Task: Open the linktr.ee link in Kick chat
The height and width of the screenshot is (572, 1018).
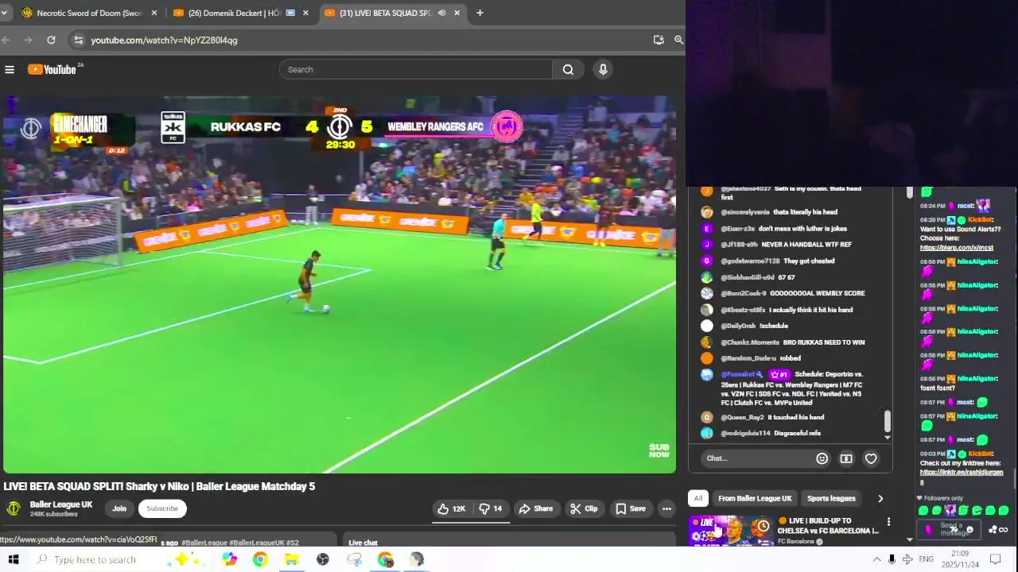Action: pyautogui.click(x=961, y=477)
